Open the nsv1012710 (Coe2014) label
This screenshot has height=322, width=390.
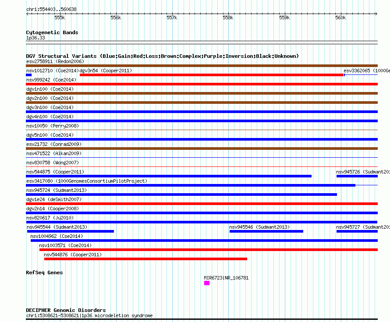point(53,71)
